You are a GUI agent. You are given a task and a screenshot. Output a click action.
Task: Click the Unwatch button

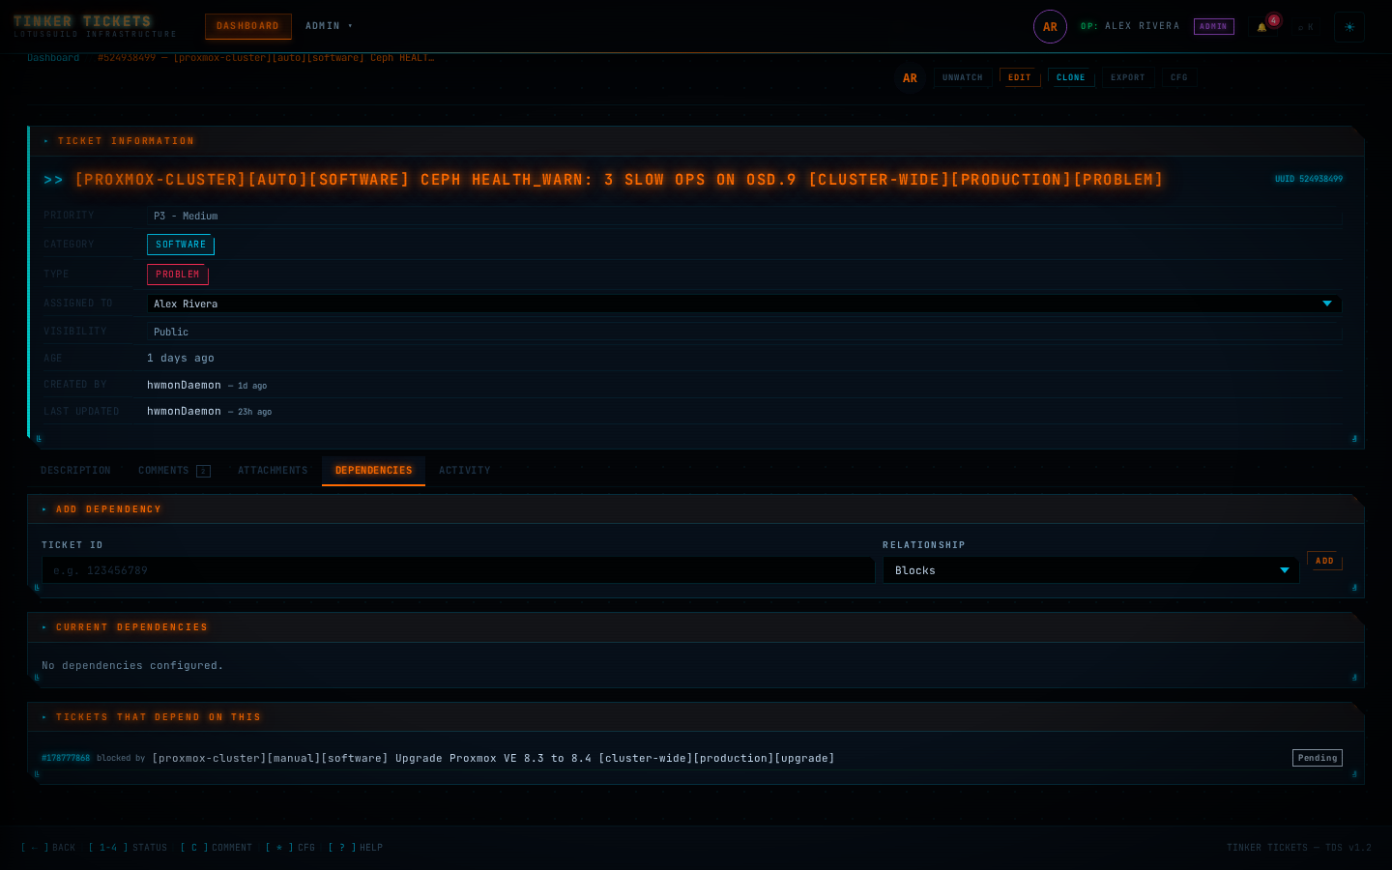click(x=963, y=77)
